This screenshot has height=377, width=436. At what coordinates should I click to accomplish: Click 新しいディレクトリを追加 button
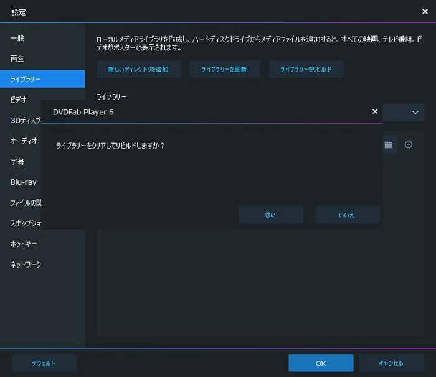(138, 69)
